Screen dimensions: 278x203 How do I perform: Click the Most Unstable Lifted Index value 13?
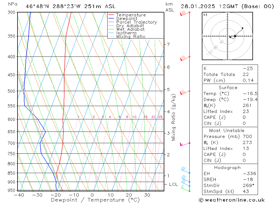[246, 148]
